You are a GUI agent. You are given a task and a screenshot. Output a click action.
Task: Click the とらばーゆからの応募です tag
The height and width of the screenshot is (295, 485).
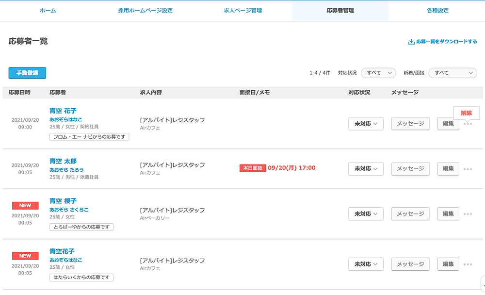[81, 227]
